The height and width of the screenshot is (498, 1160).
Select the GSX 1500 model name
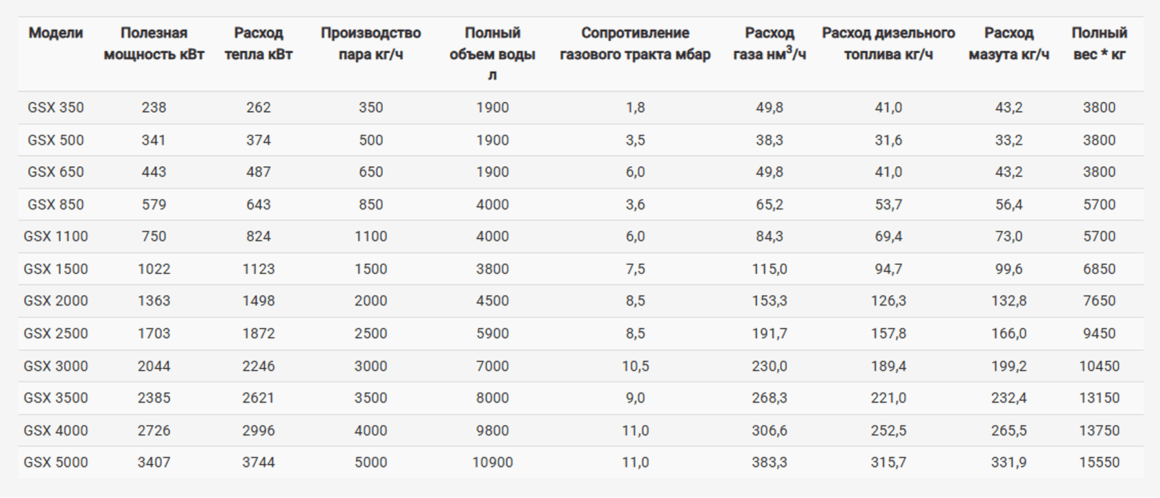(55, 269)
